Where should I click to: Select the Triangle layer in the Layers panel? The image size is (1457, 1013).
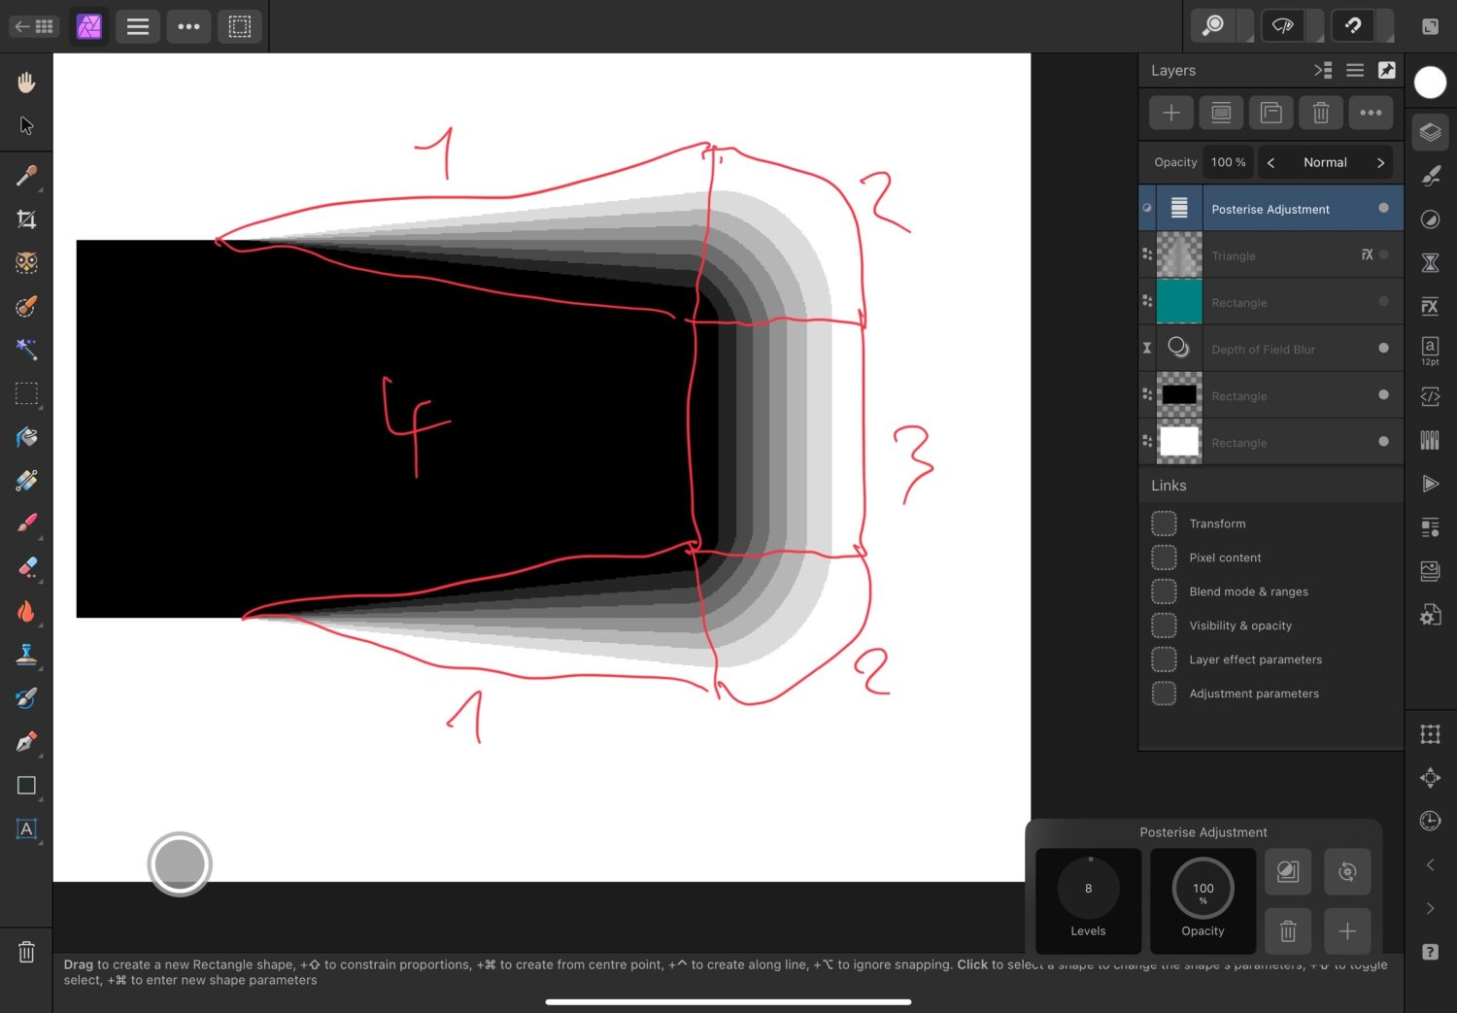1263,254
